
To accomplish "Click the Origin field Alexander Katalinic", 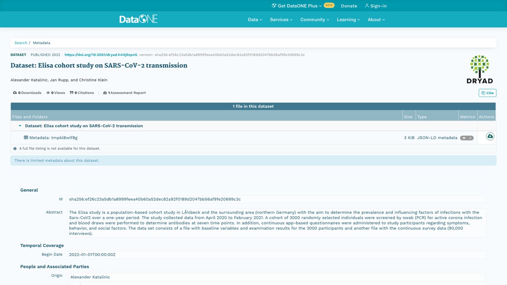I will tap(277, 277).
